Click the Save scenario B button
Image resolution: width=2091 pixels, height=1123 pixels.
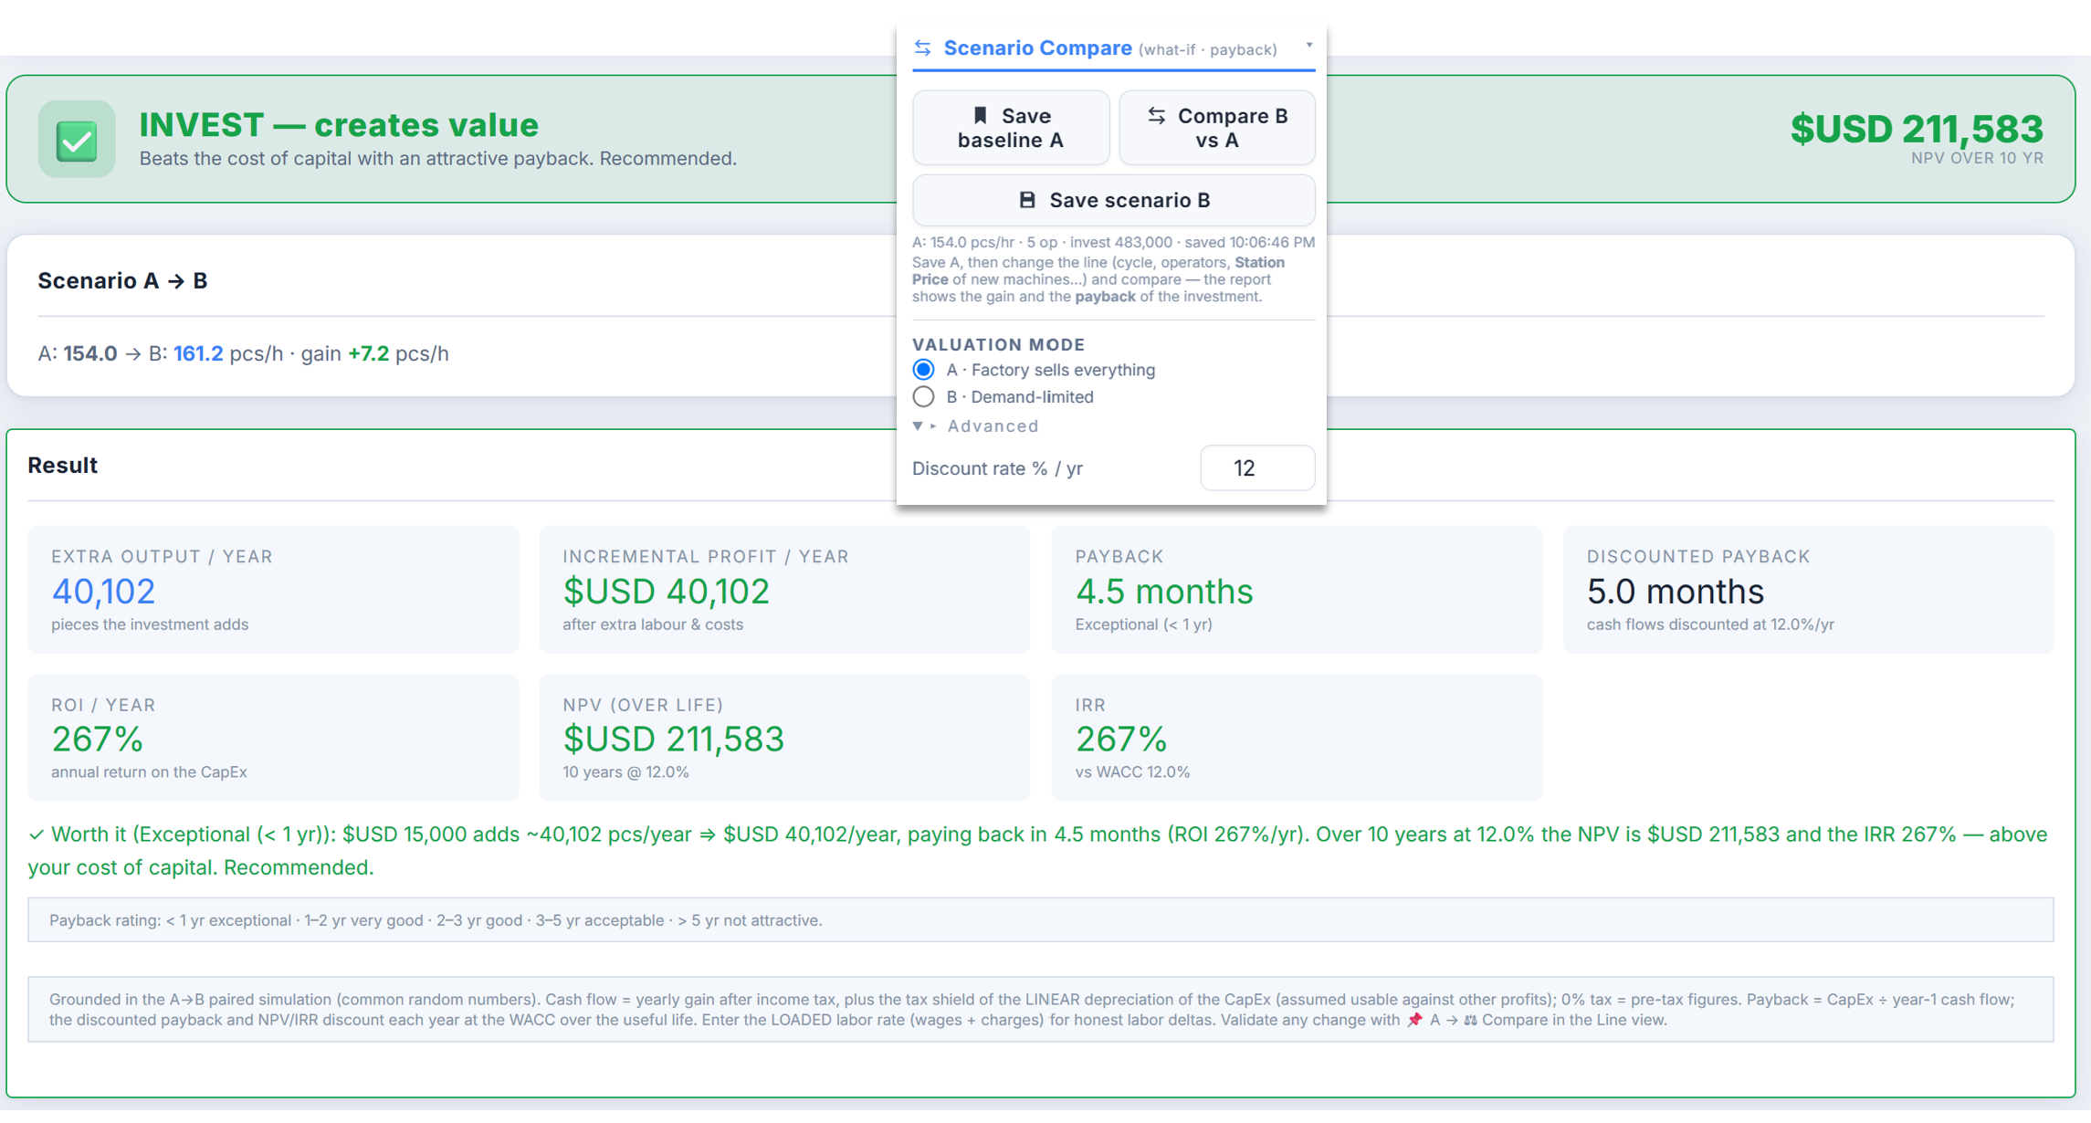(x=1114, y=200)
